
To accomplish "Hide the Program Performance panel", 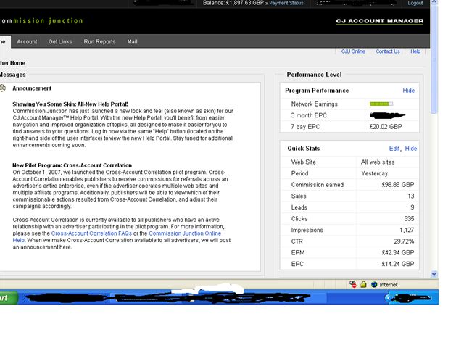I will [x=408, y=91].
